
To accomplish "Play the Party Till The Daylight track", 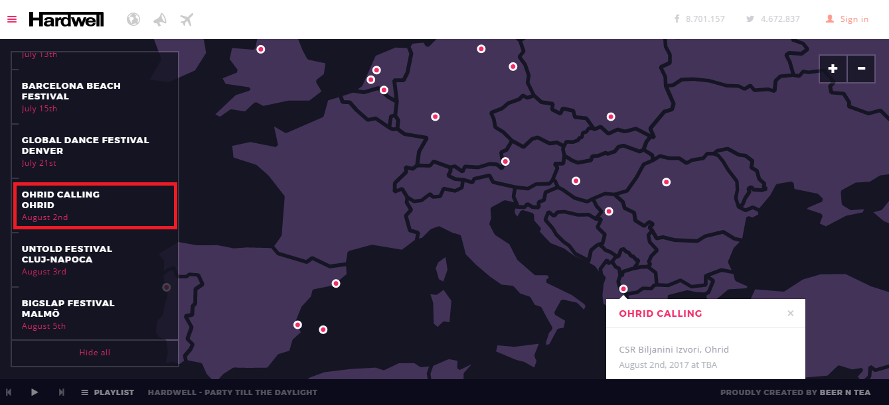I will pos(35,392).
